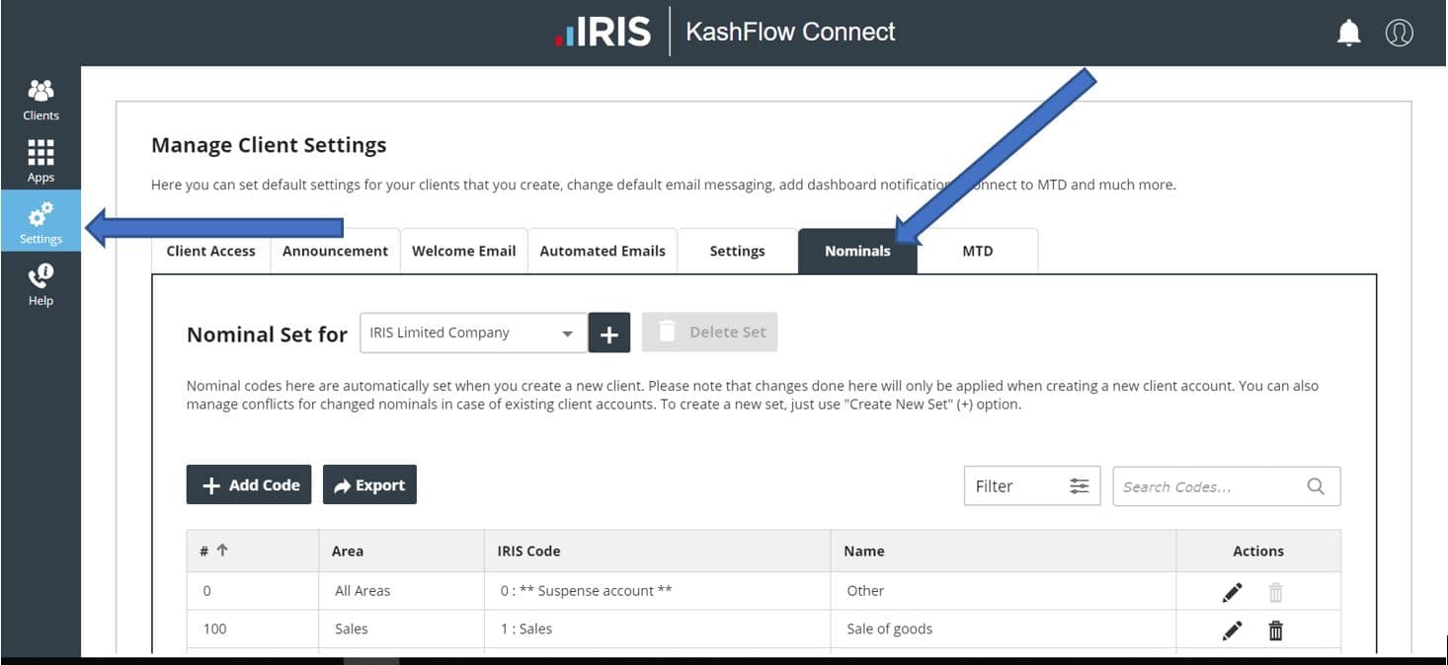The height and width of the screenshot is (665, 1448).
Task: Edit the Suspense account row with pencil
Action: [1232, 592]
